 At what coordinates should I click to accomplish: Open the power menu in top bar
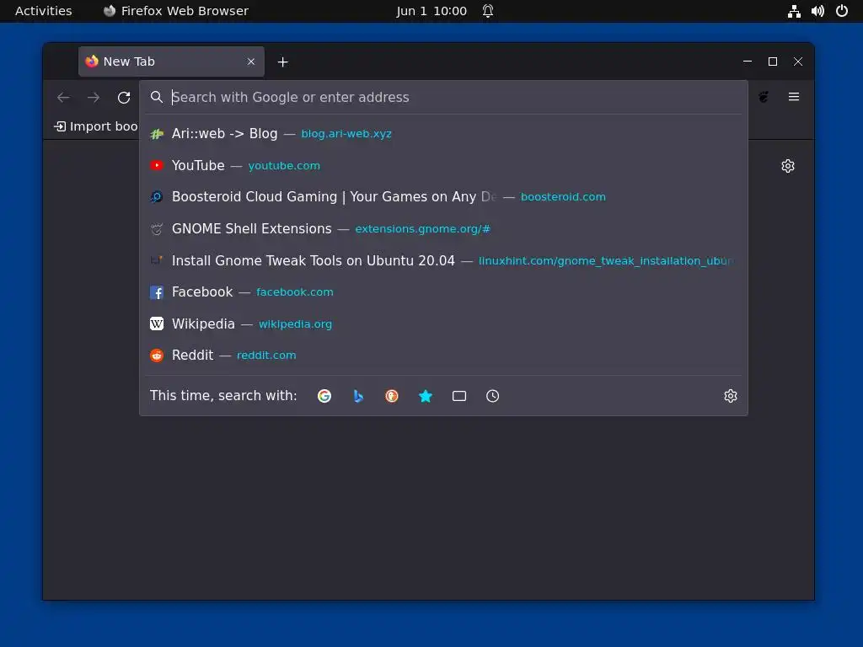[x=842, y=11]
